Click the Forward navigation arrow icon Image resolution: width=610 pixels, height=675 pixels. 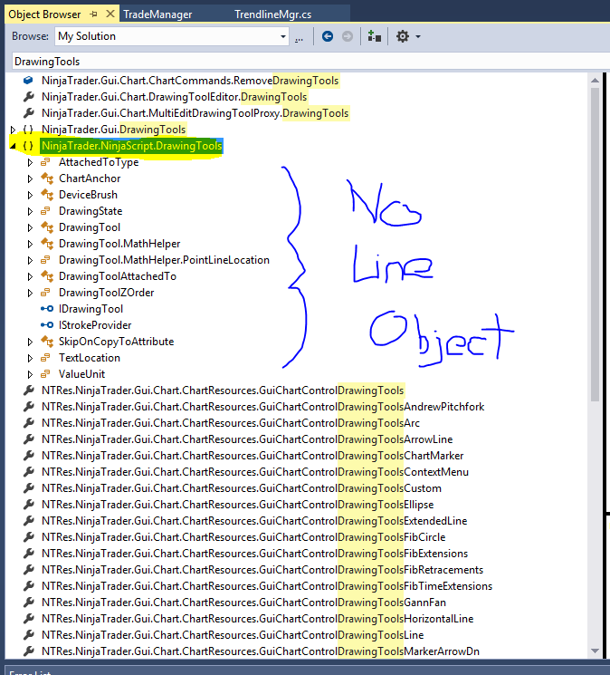[x=348, y=36]
